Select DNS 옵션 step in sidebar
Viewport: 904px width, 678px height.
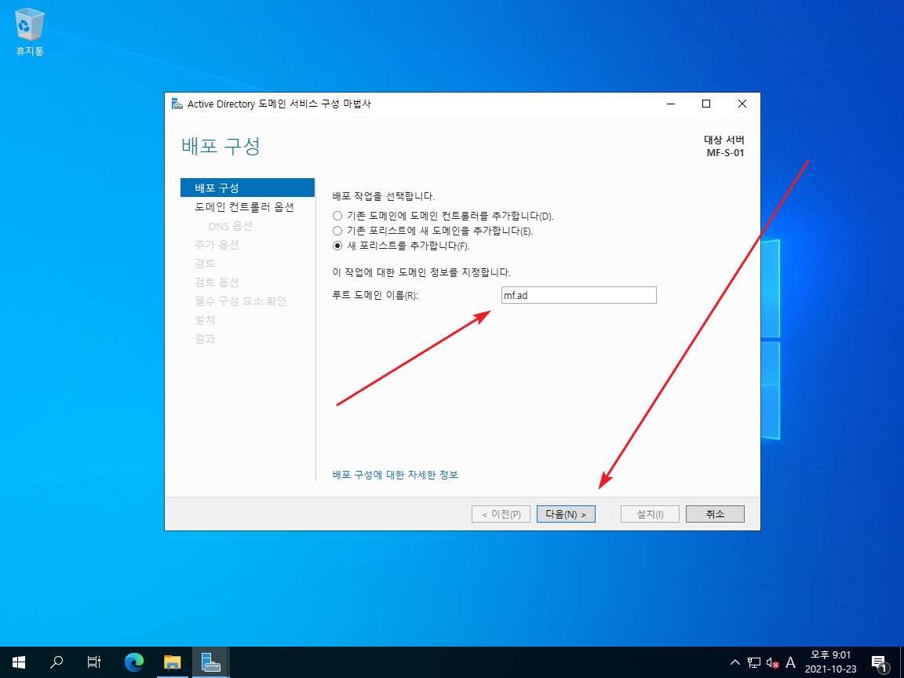coord(231,226)
